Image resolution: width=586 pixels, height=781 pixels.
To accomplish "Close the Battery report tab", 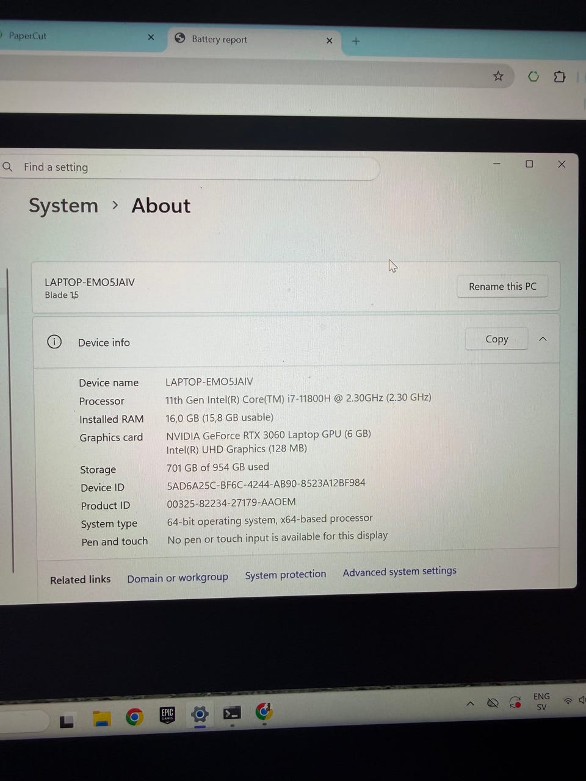I will 330,41.
